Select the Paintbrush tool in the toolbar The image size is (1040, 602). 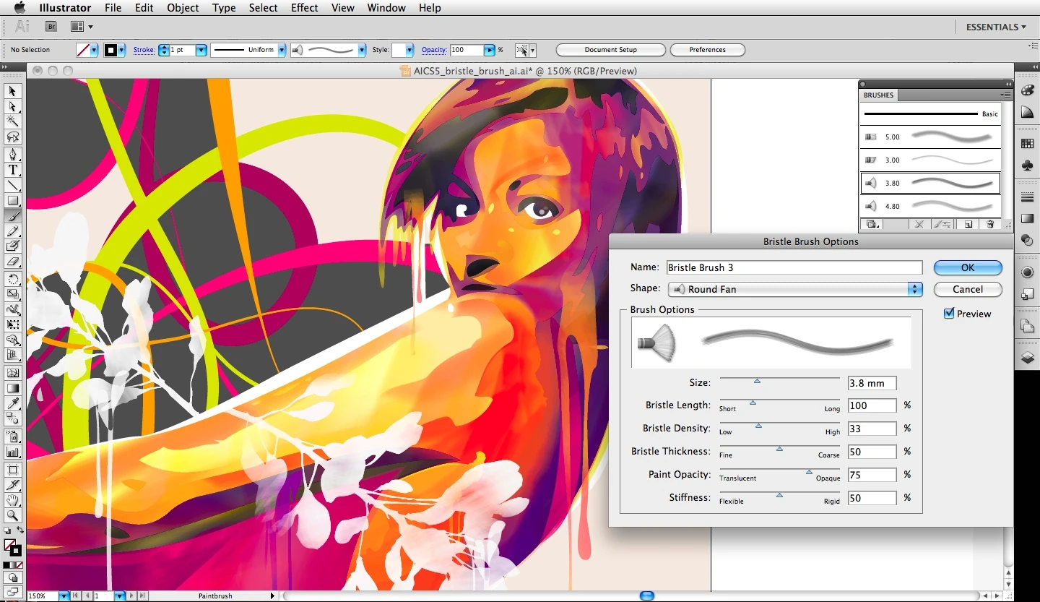coord(13,216)
